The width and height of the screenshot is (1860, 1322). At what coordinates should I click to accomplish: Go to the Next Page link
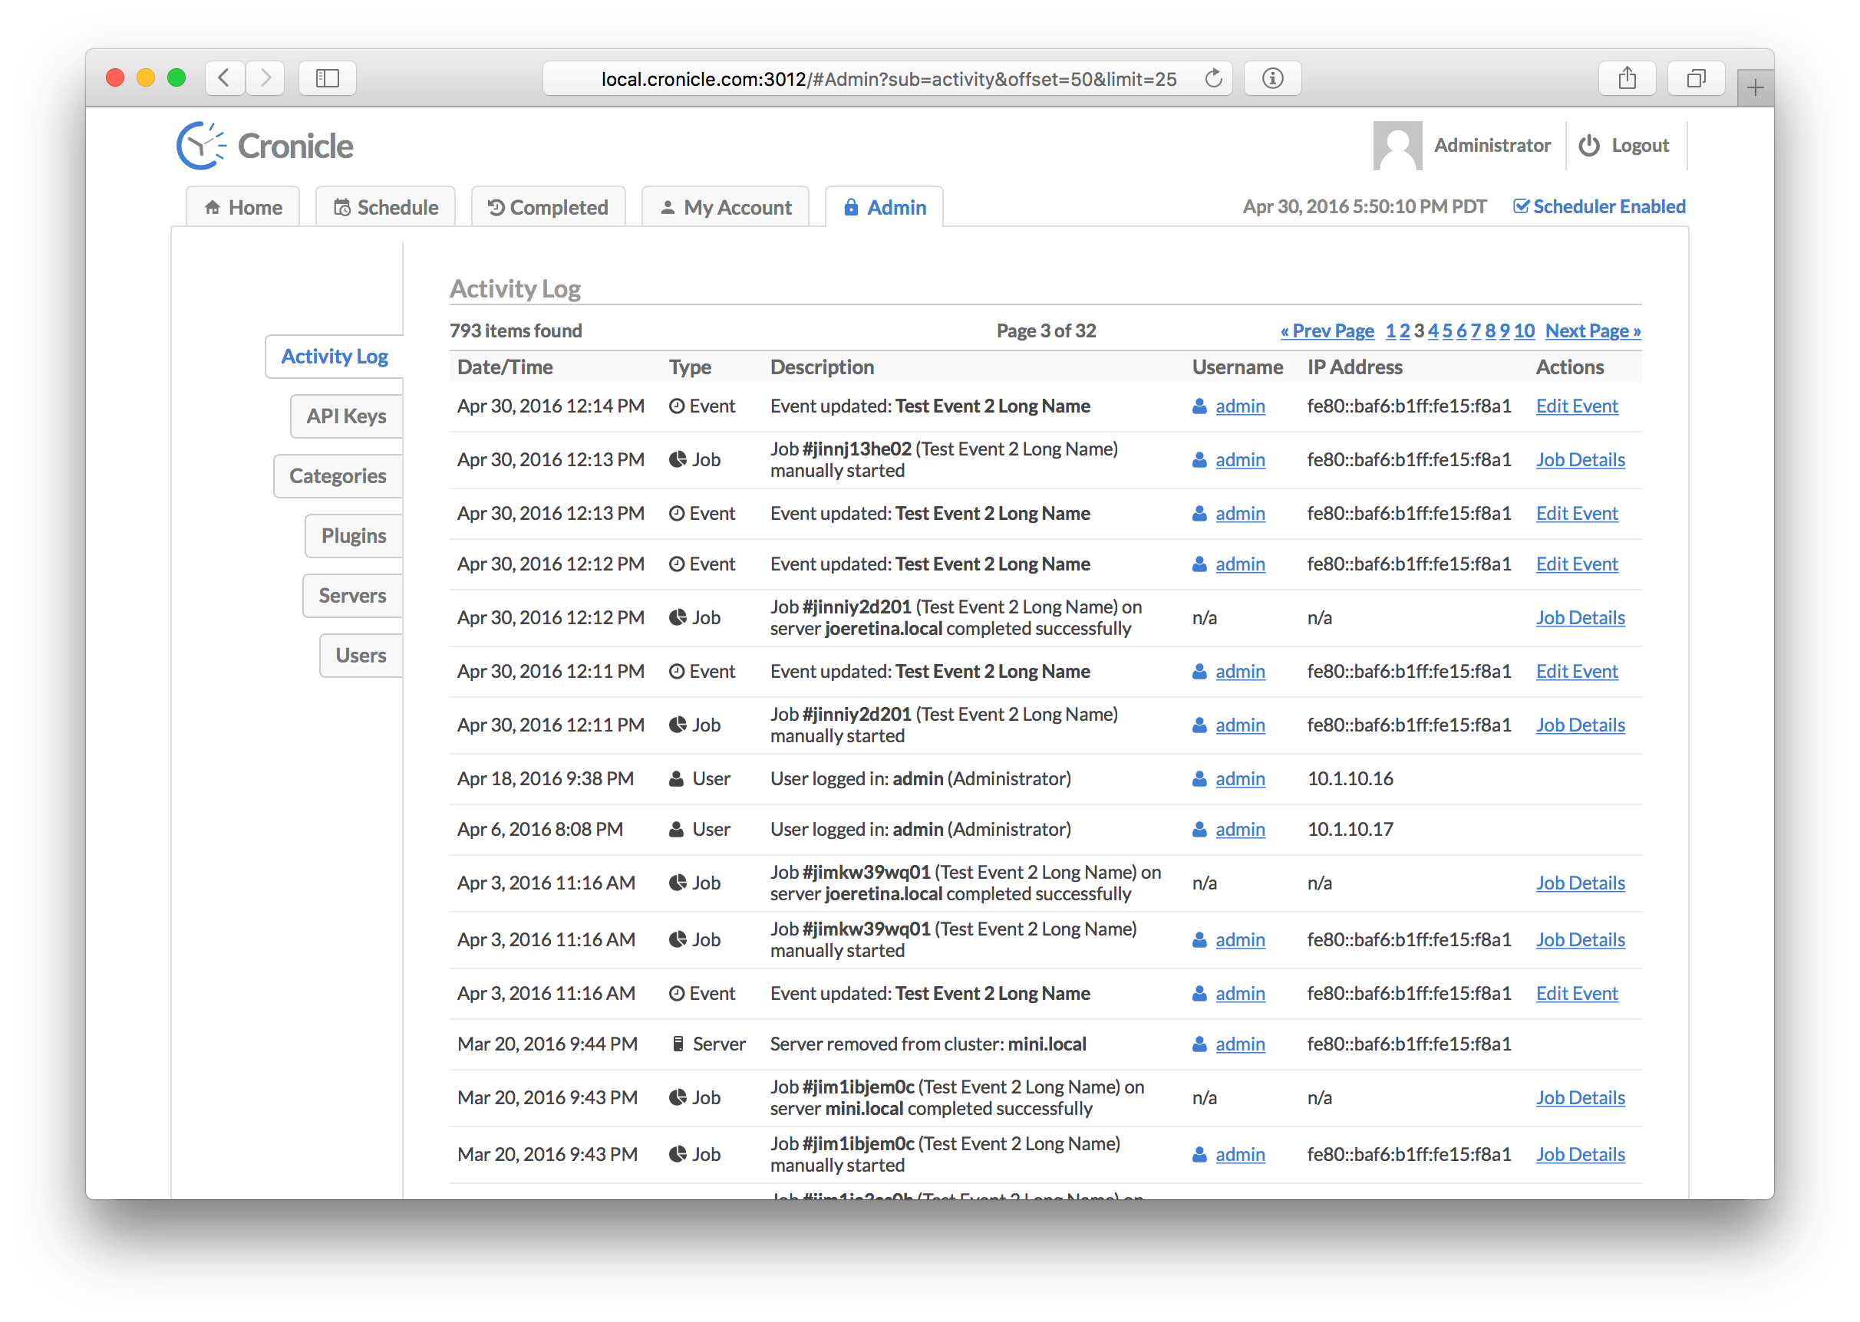(x=1592, y=330)
